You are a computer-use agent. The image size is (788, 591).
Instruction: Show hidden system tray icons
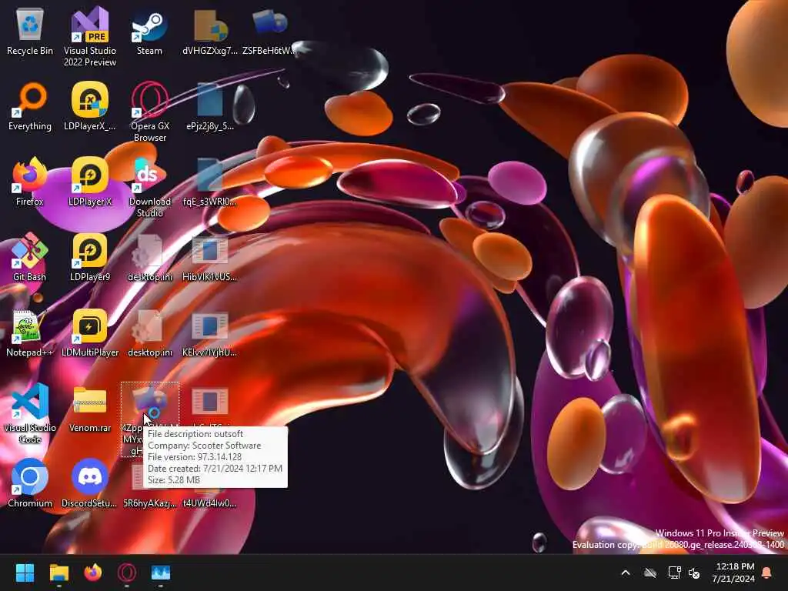point(626,573)
